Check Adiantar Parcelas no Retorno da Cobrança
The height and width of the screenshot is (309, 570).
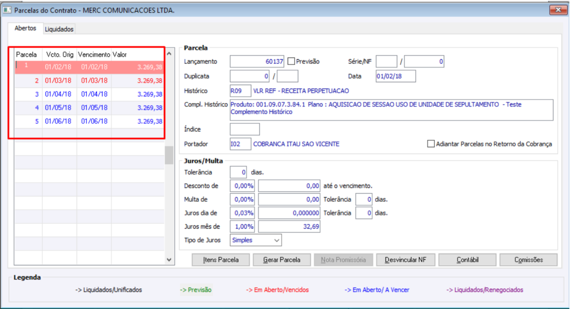pyautogui.click(x=431, y=144)
